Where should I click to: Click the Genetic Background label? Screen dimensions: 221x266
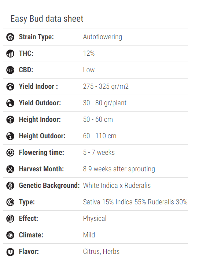click(49, 186)
